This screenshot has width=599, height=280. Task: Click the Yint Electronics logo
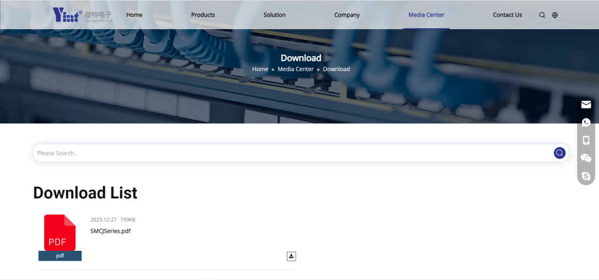[x=82, y=15]
